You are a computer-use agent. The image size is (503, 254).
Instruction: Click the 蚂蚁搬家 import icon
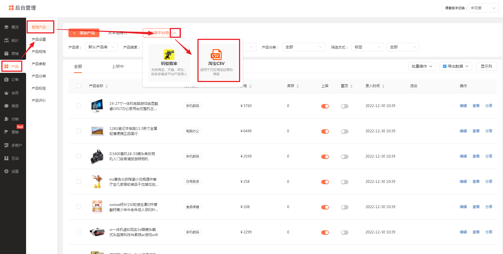coord(169,55)
